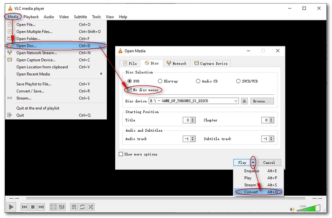Screen dimensions: 332x218
Task: Choose Open Location from clipboard entry
Action: coord(56,67)
